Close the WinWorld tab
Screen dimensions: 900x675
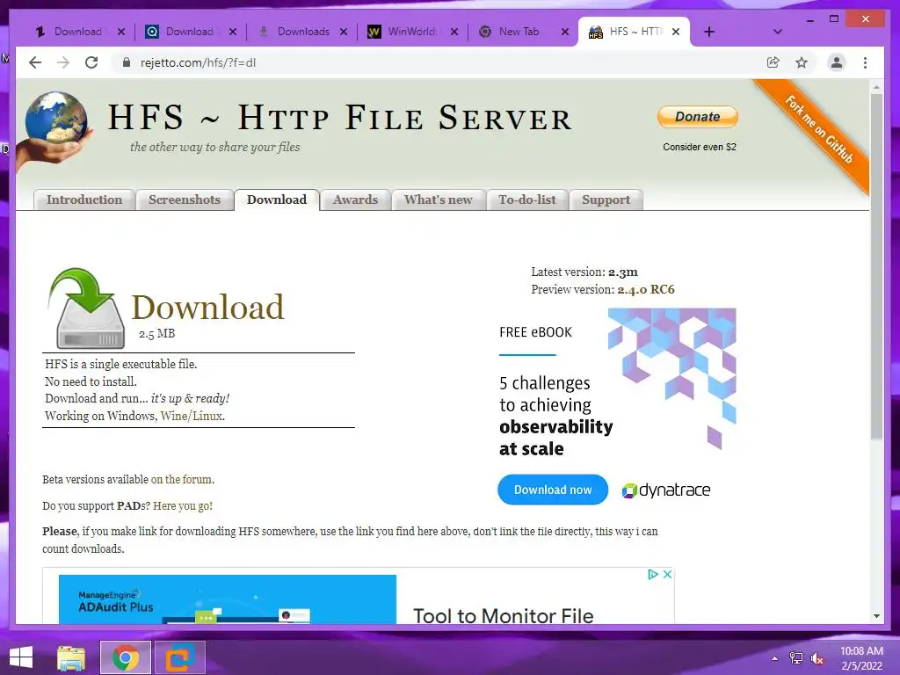coord(454,32)
